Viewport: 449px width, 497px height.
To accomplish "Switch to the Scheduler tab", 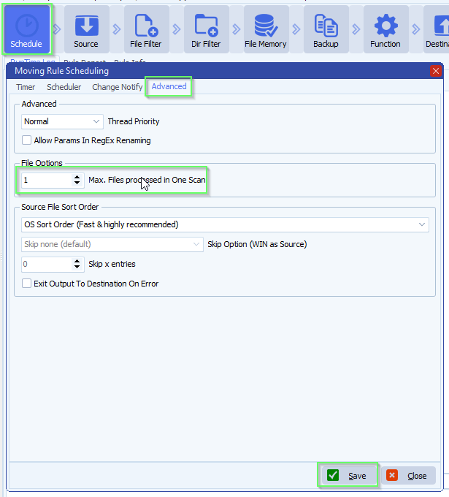I will pos(64,87).
